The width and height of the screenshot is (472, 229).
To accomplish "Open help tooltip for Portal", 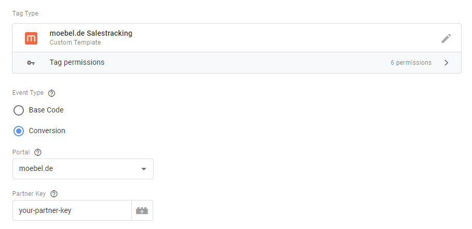I will click(x=37, y=152).
